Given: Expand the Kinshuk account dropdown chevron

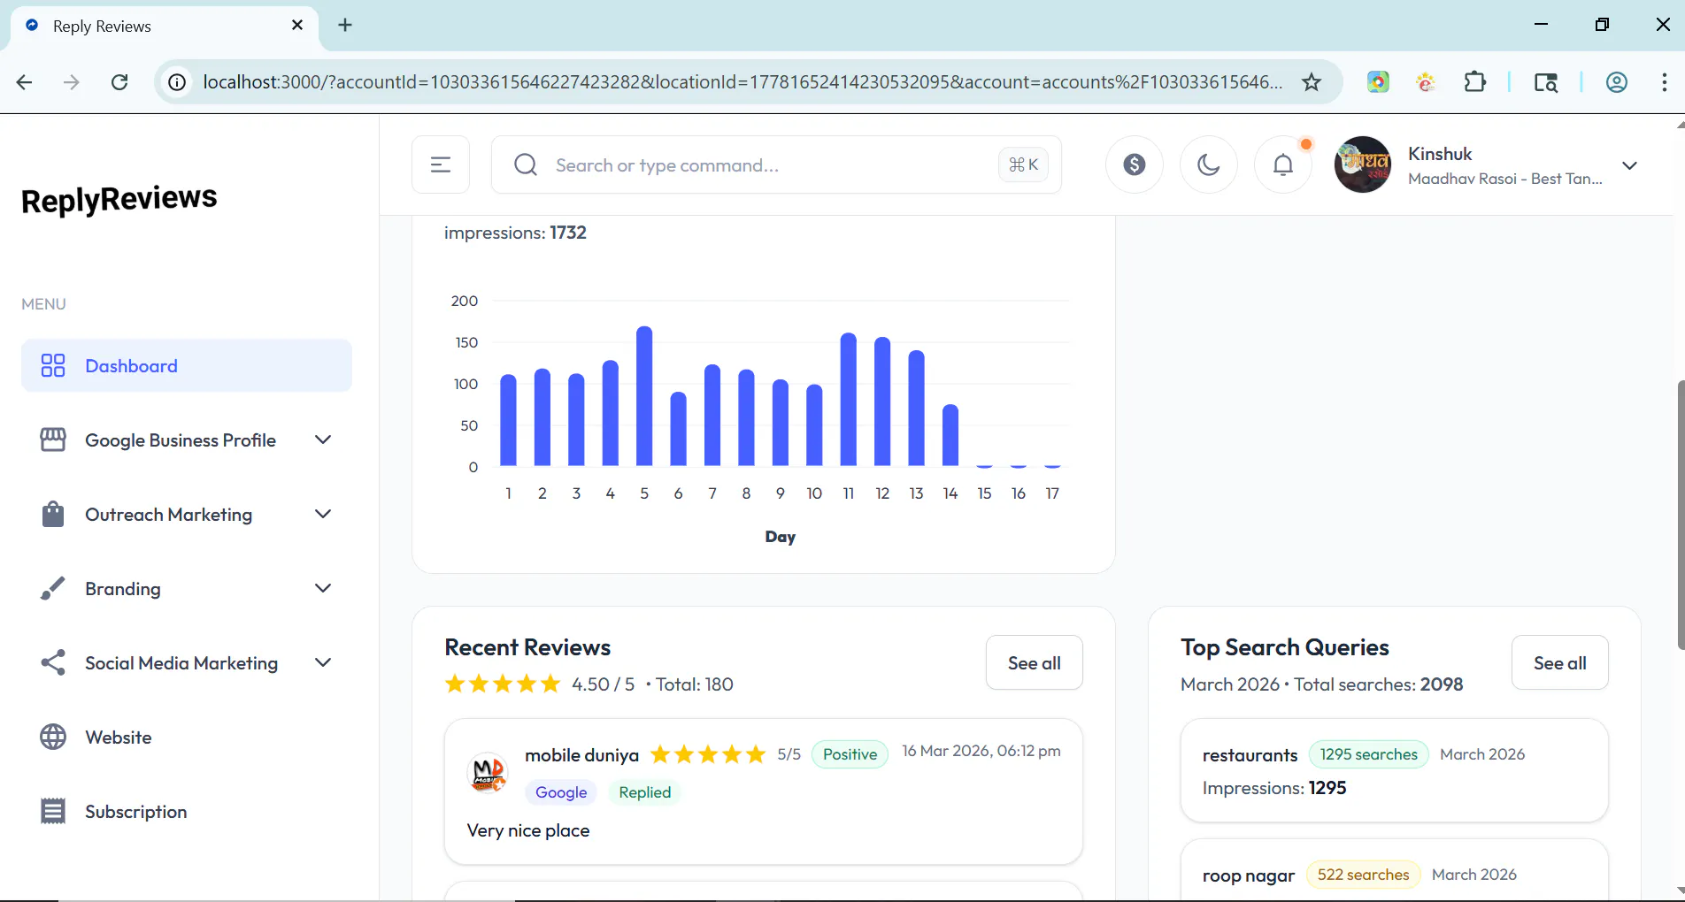Looking at the screenshot, I should (1629, 165).
